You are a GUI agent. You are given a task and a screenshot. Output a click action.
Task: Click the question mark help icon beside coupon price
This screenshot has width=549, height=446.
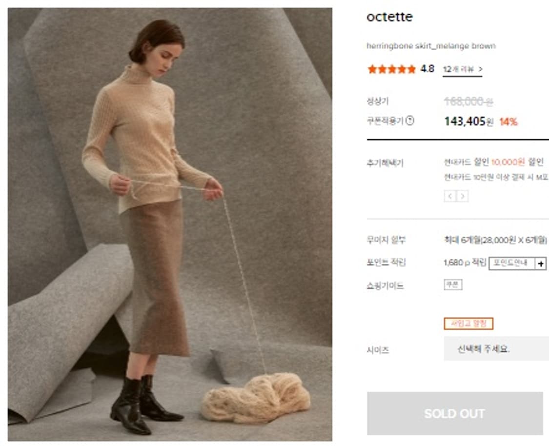click(x=410, y=121)
